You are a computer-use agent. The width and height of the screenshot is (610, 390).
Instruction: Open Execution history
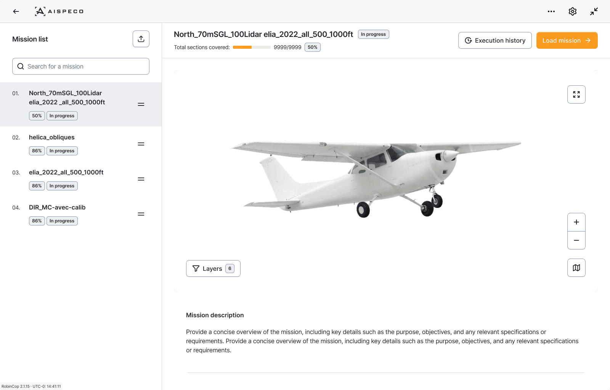pyautogui.click(x=495, y=40)
